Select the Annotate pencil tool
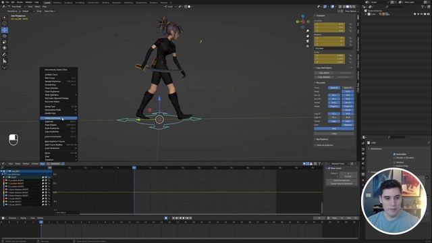Image resolution: width=432 pixels, height=243 pixels. [x=5, y=55]
